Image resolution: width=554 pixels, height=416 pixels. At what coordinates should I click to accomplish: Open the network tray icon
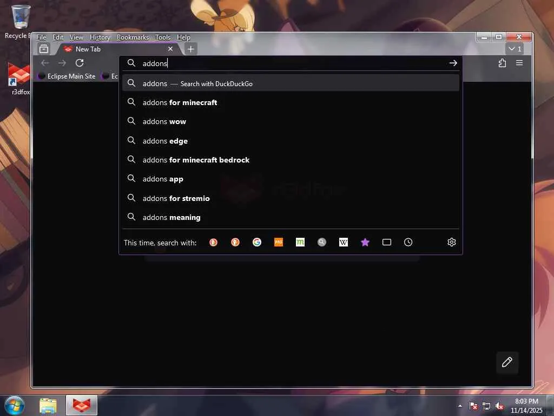coord(486,406)
